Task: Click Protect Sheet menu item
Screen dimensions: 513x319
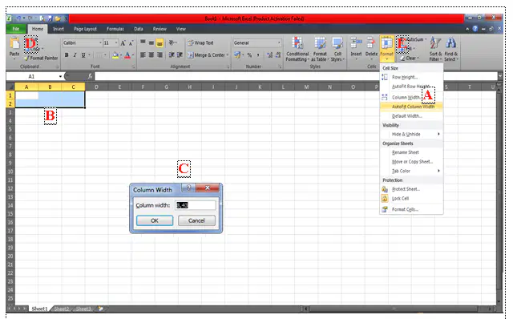Action: [x=411, y=189]
